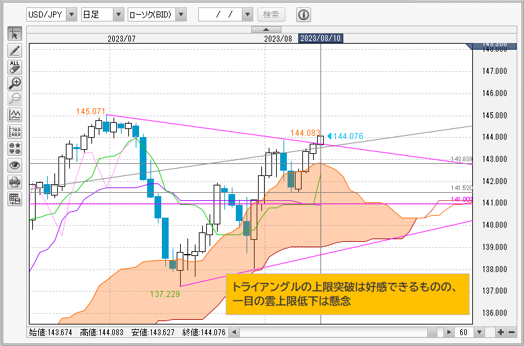
Task: Select the pencil drawing tool
Action: tap(15, 50)
